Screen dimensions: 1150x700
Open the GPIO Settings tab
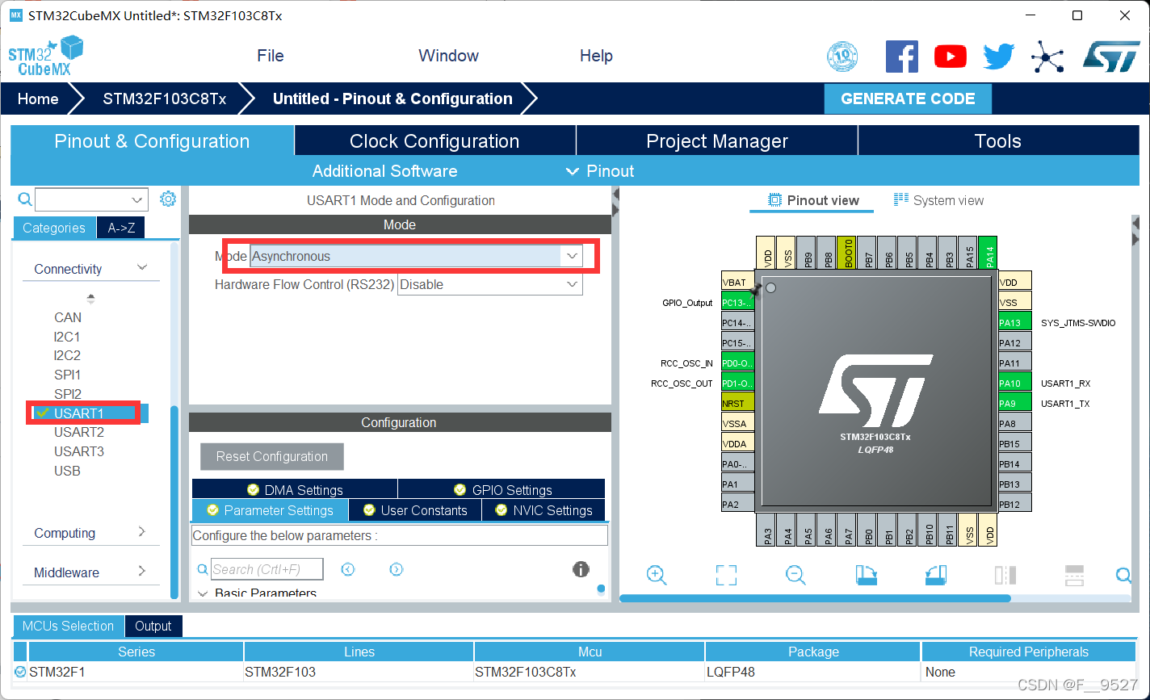tap(502, 489)
